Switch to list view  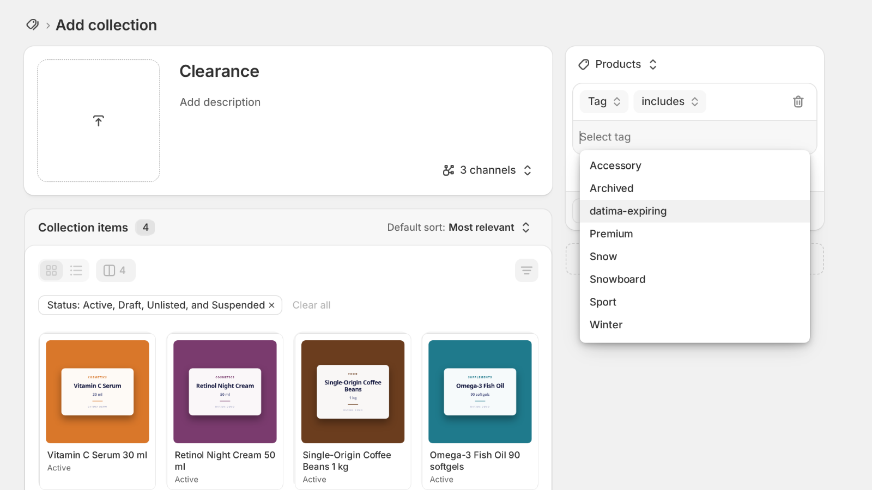tap(76, 271)
